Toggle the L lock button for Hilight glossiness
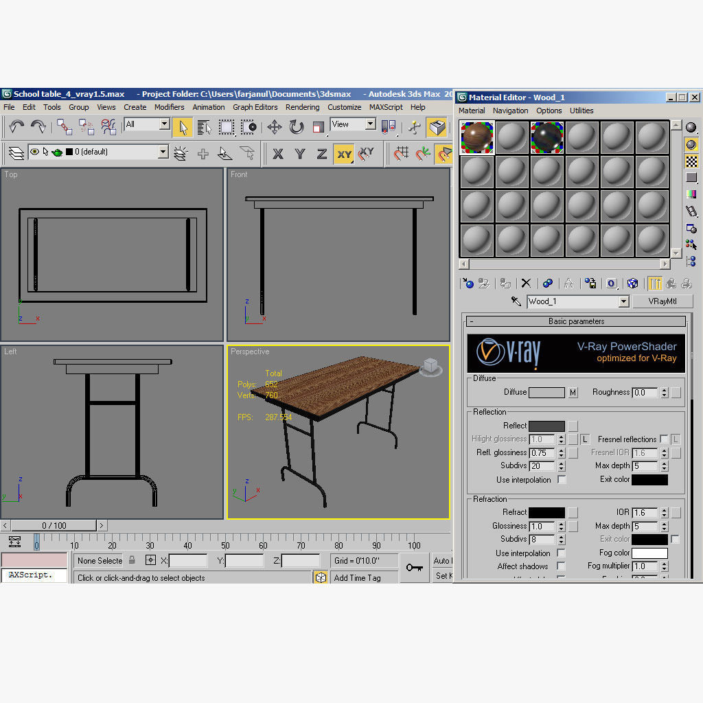Screen dimensions: 703x703 pyautogui.click(x=585, y=439)
